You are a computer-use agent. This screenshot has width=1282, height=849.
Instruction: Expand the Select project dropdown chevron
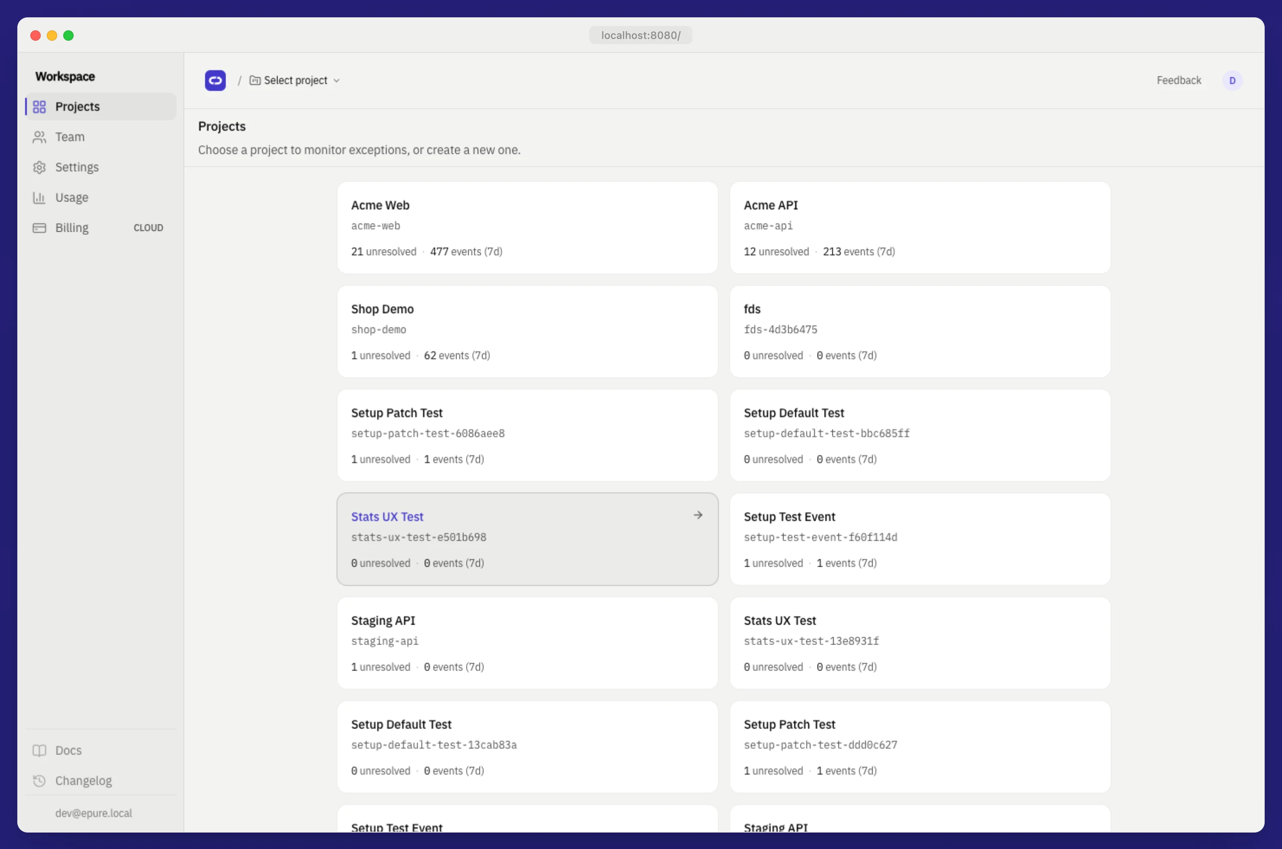(x=336, y=81)
